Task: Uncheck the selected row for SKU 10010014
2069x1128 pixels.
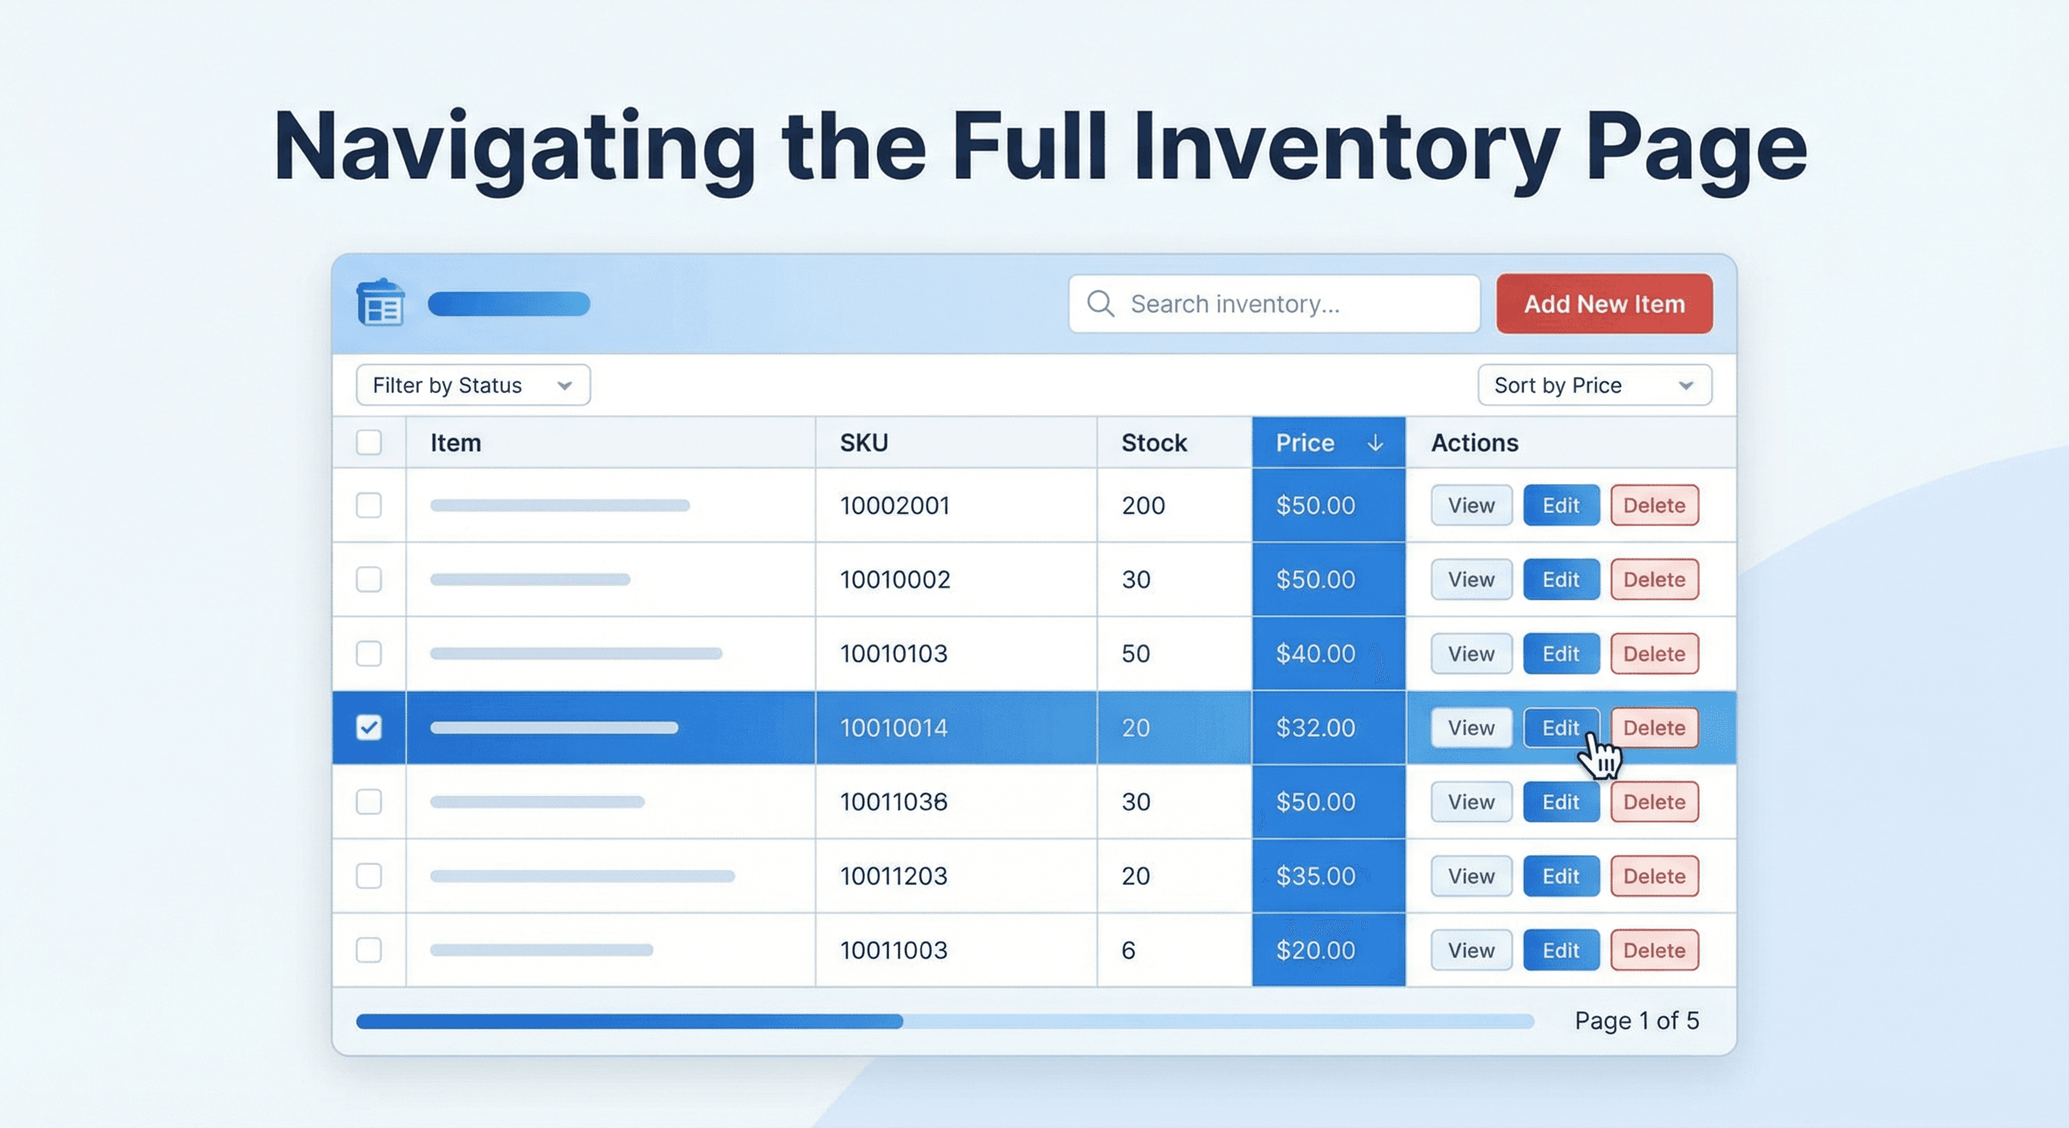Action: click(370, 727)
